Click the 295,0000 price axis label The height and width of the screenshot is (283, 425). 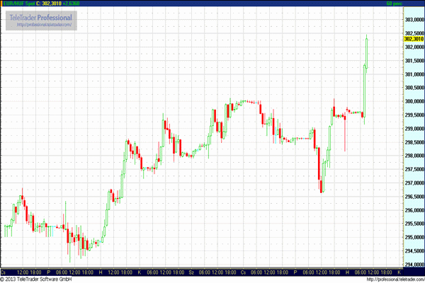click(x=413, y=238)
